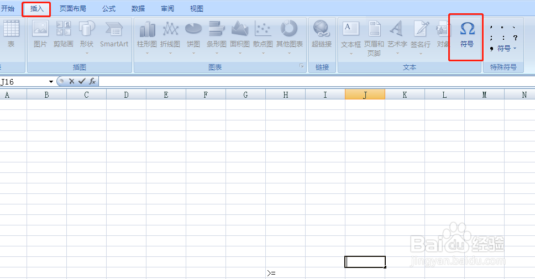Image resolution: width=535 pixels, height=279 pixels.
Task: Select column J header
Action: 365,94
